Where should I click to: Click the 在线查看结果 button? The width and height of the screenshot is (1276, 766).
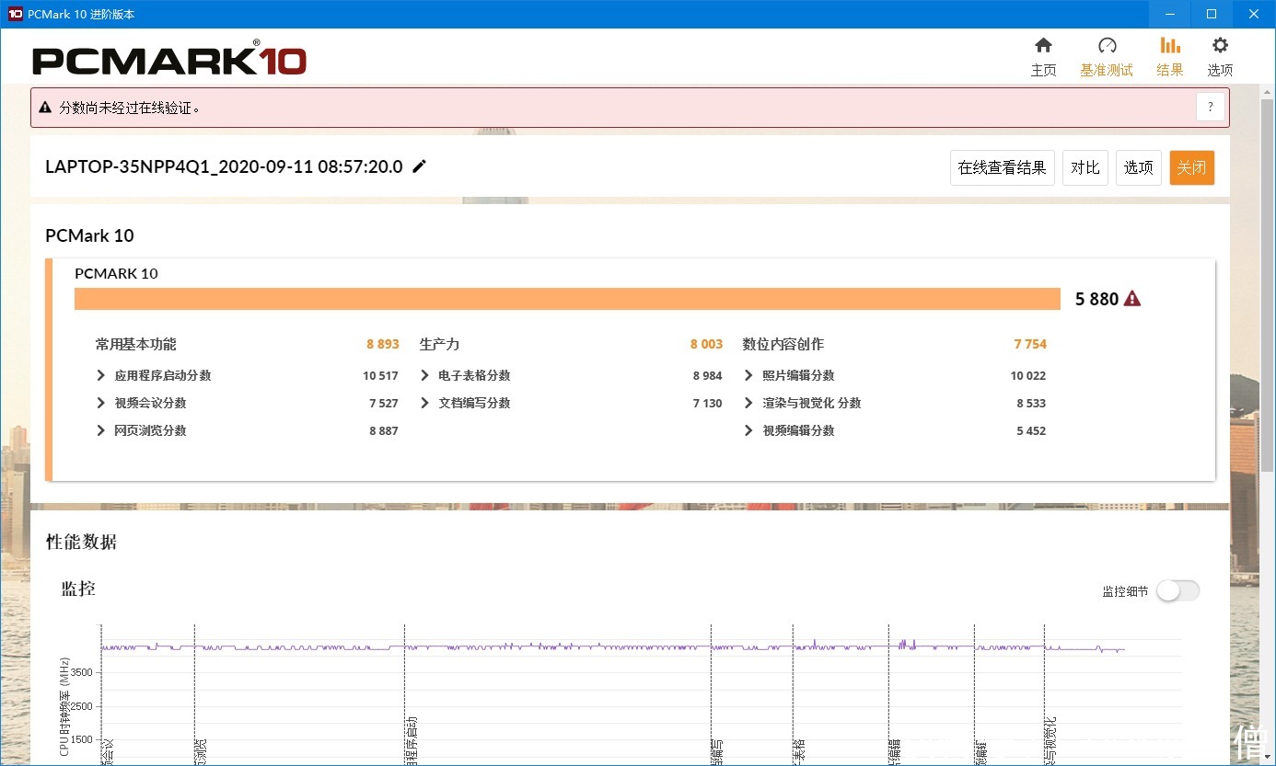coord(1003,167)
